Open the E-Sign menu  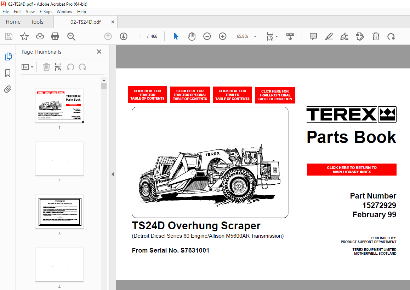click(x=46, y=11)
